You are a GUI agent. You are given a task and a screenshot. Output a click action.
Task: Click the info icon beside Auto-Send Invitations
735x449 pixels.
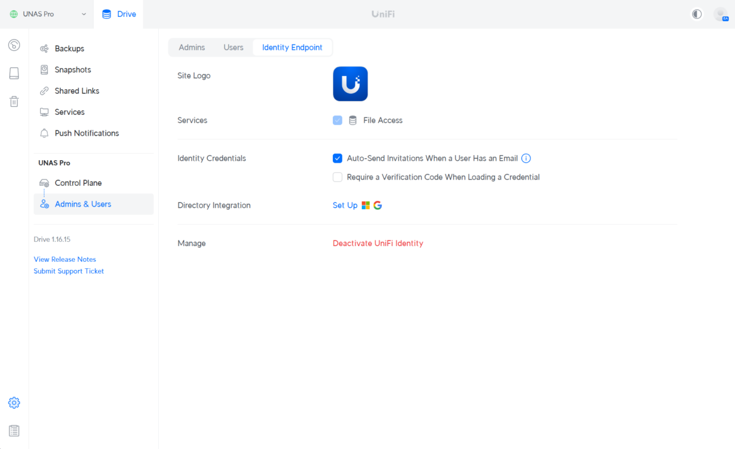(526, 158)
